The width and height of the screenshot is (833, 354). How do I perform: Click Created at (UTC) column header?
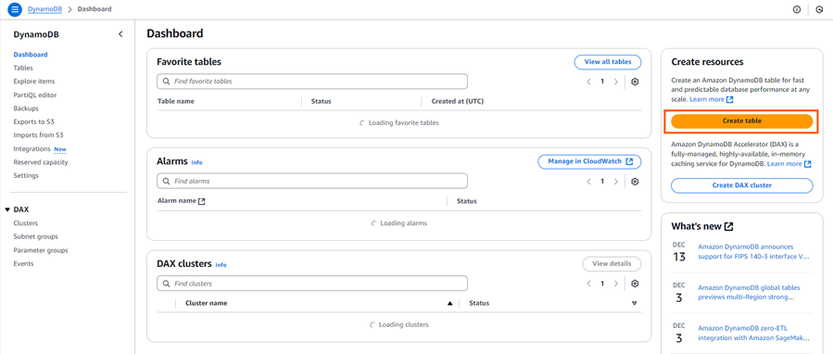pos(457,101)
